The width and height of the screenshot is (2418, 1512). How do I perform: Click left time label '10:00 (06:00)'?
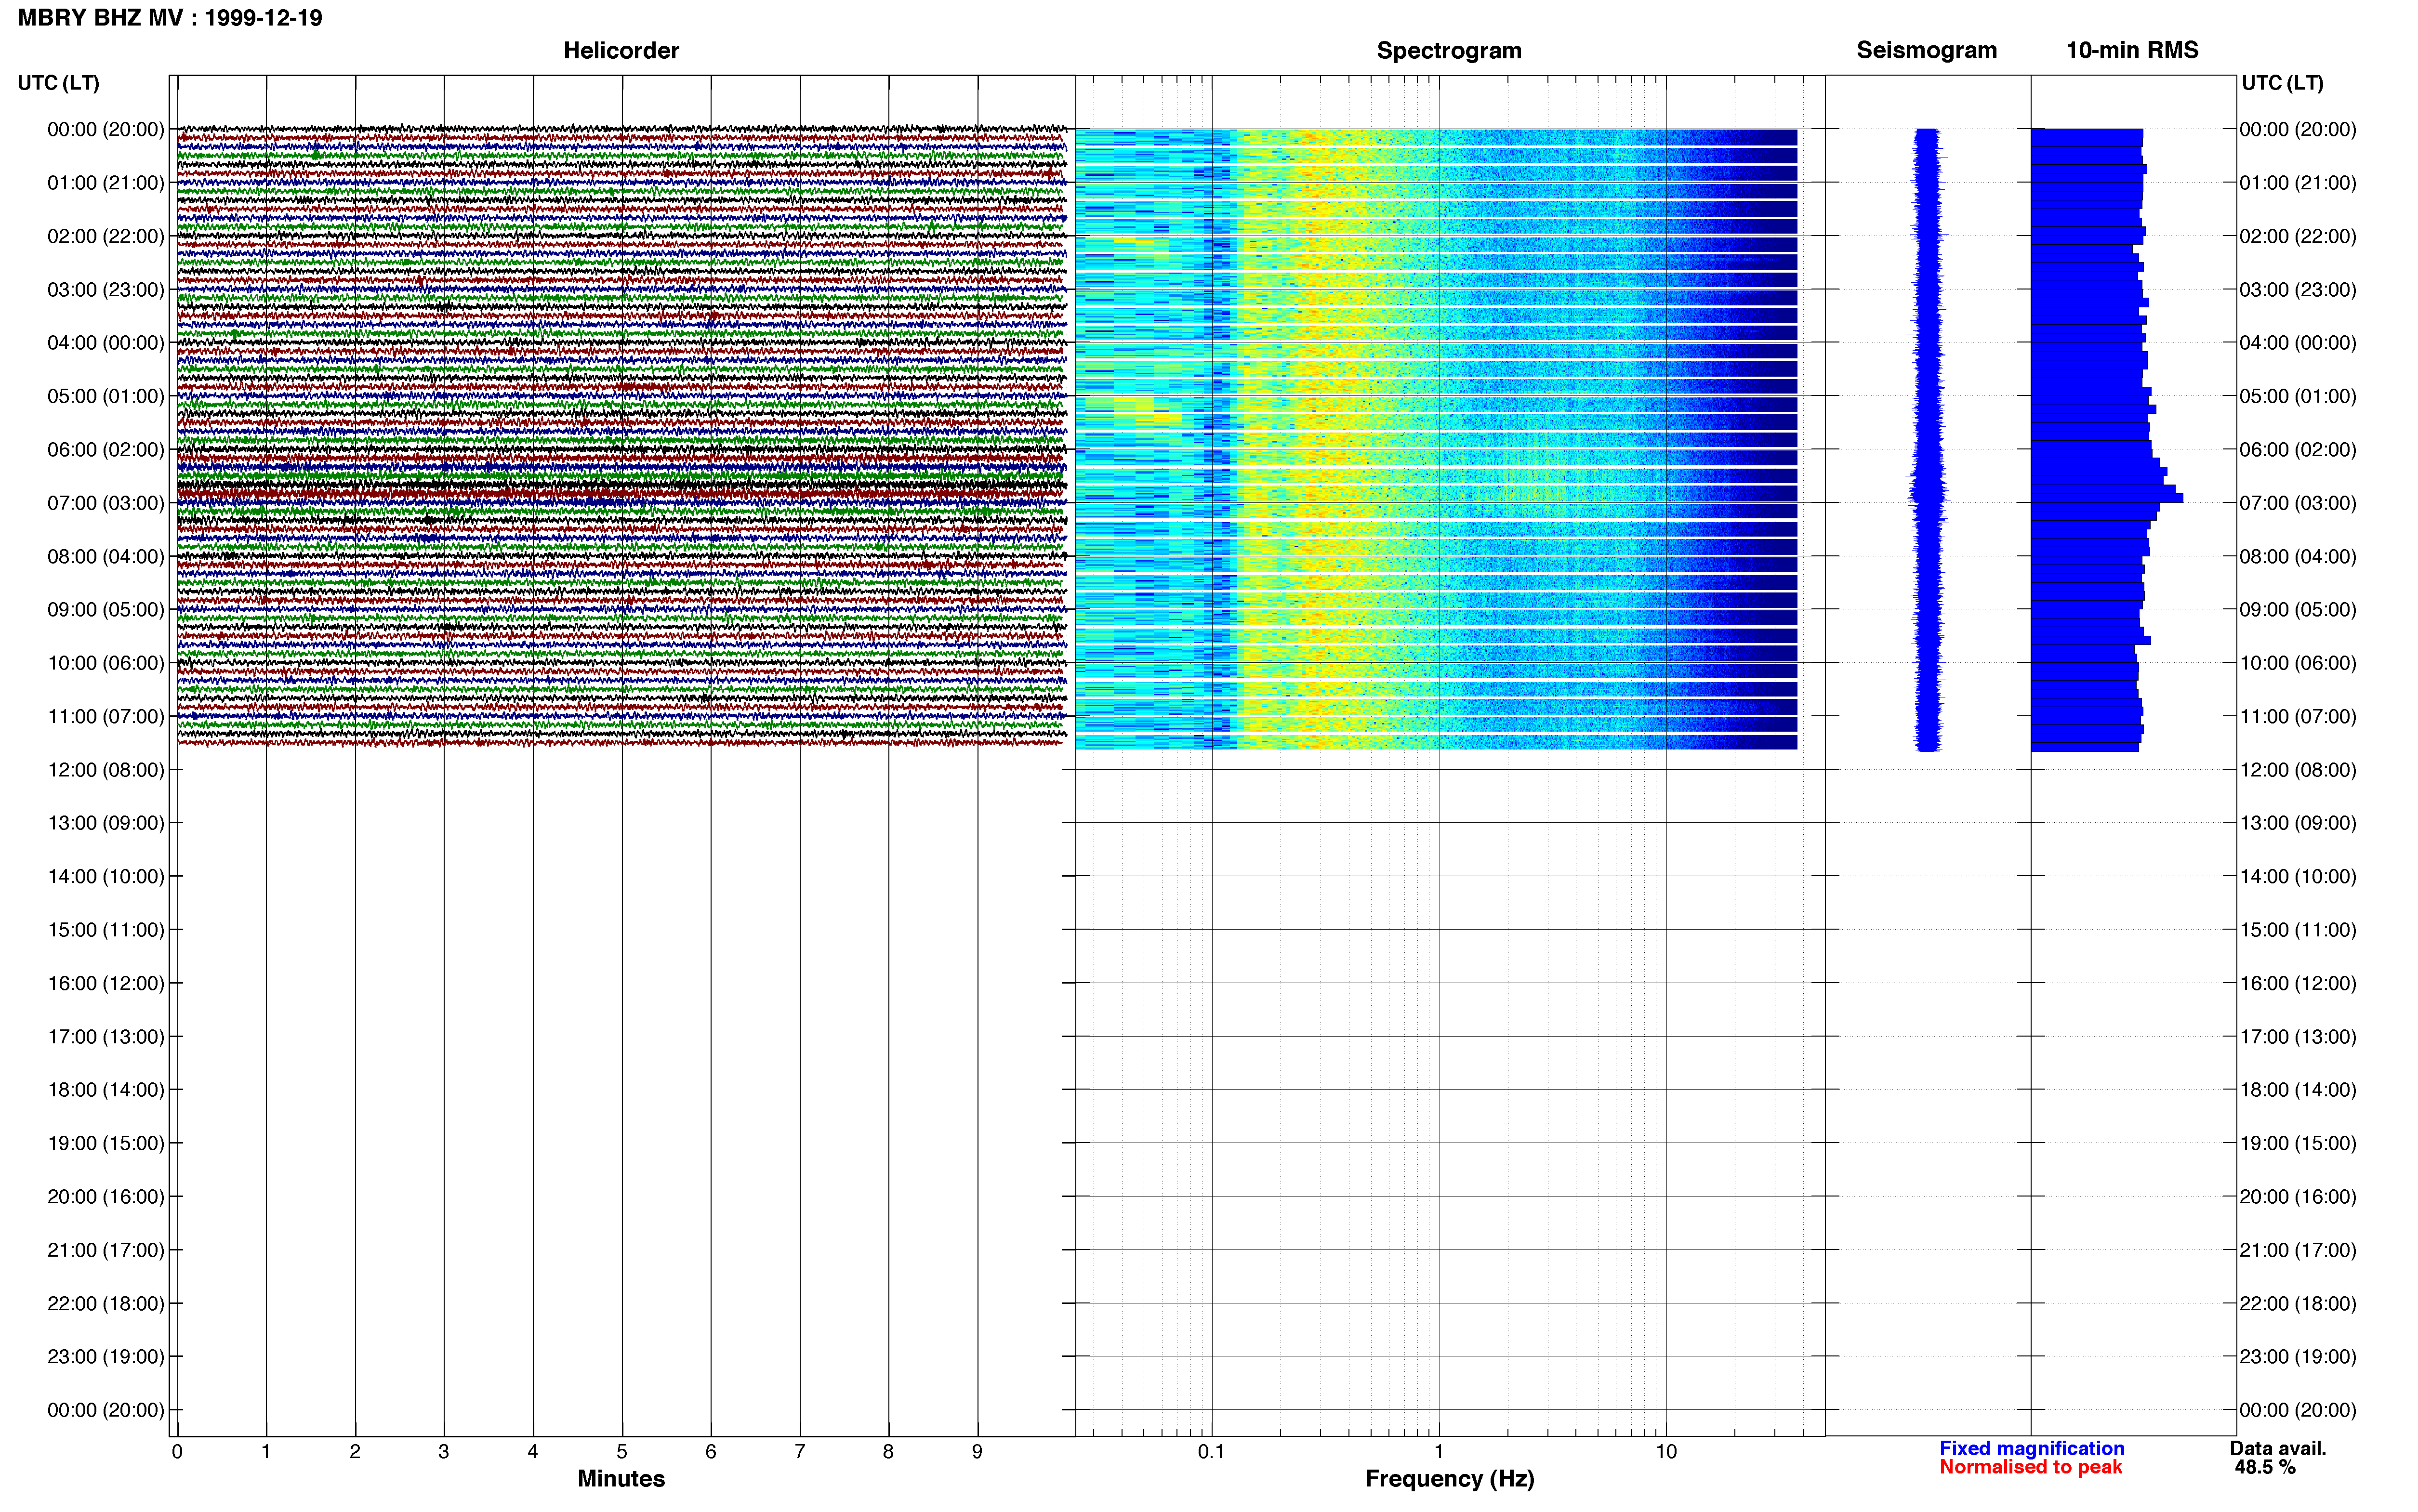pyautogui.click(x=106, y=663)
